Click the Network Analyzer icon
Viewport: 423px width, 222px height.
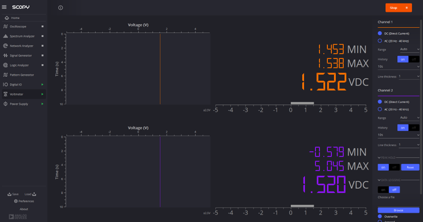[x=5, y=46]
